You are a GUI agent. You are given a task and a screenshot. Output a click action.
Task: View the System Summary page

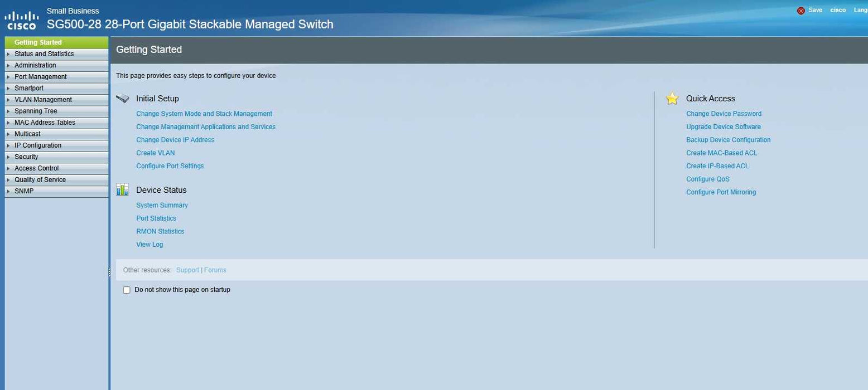(162, 206)
